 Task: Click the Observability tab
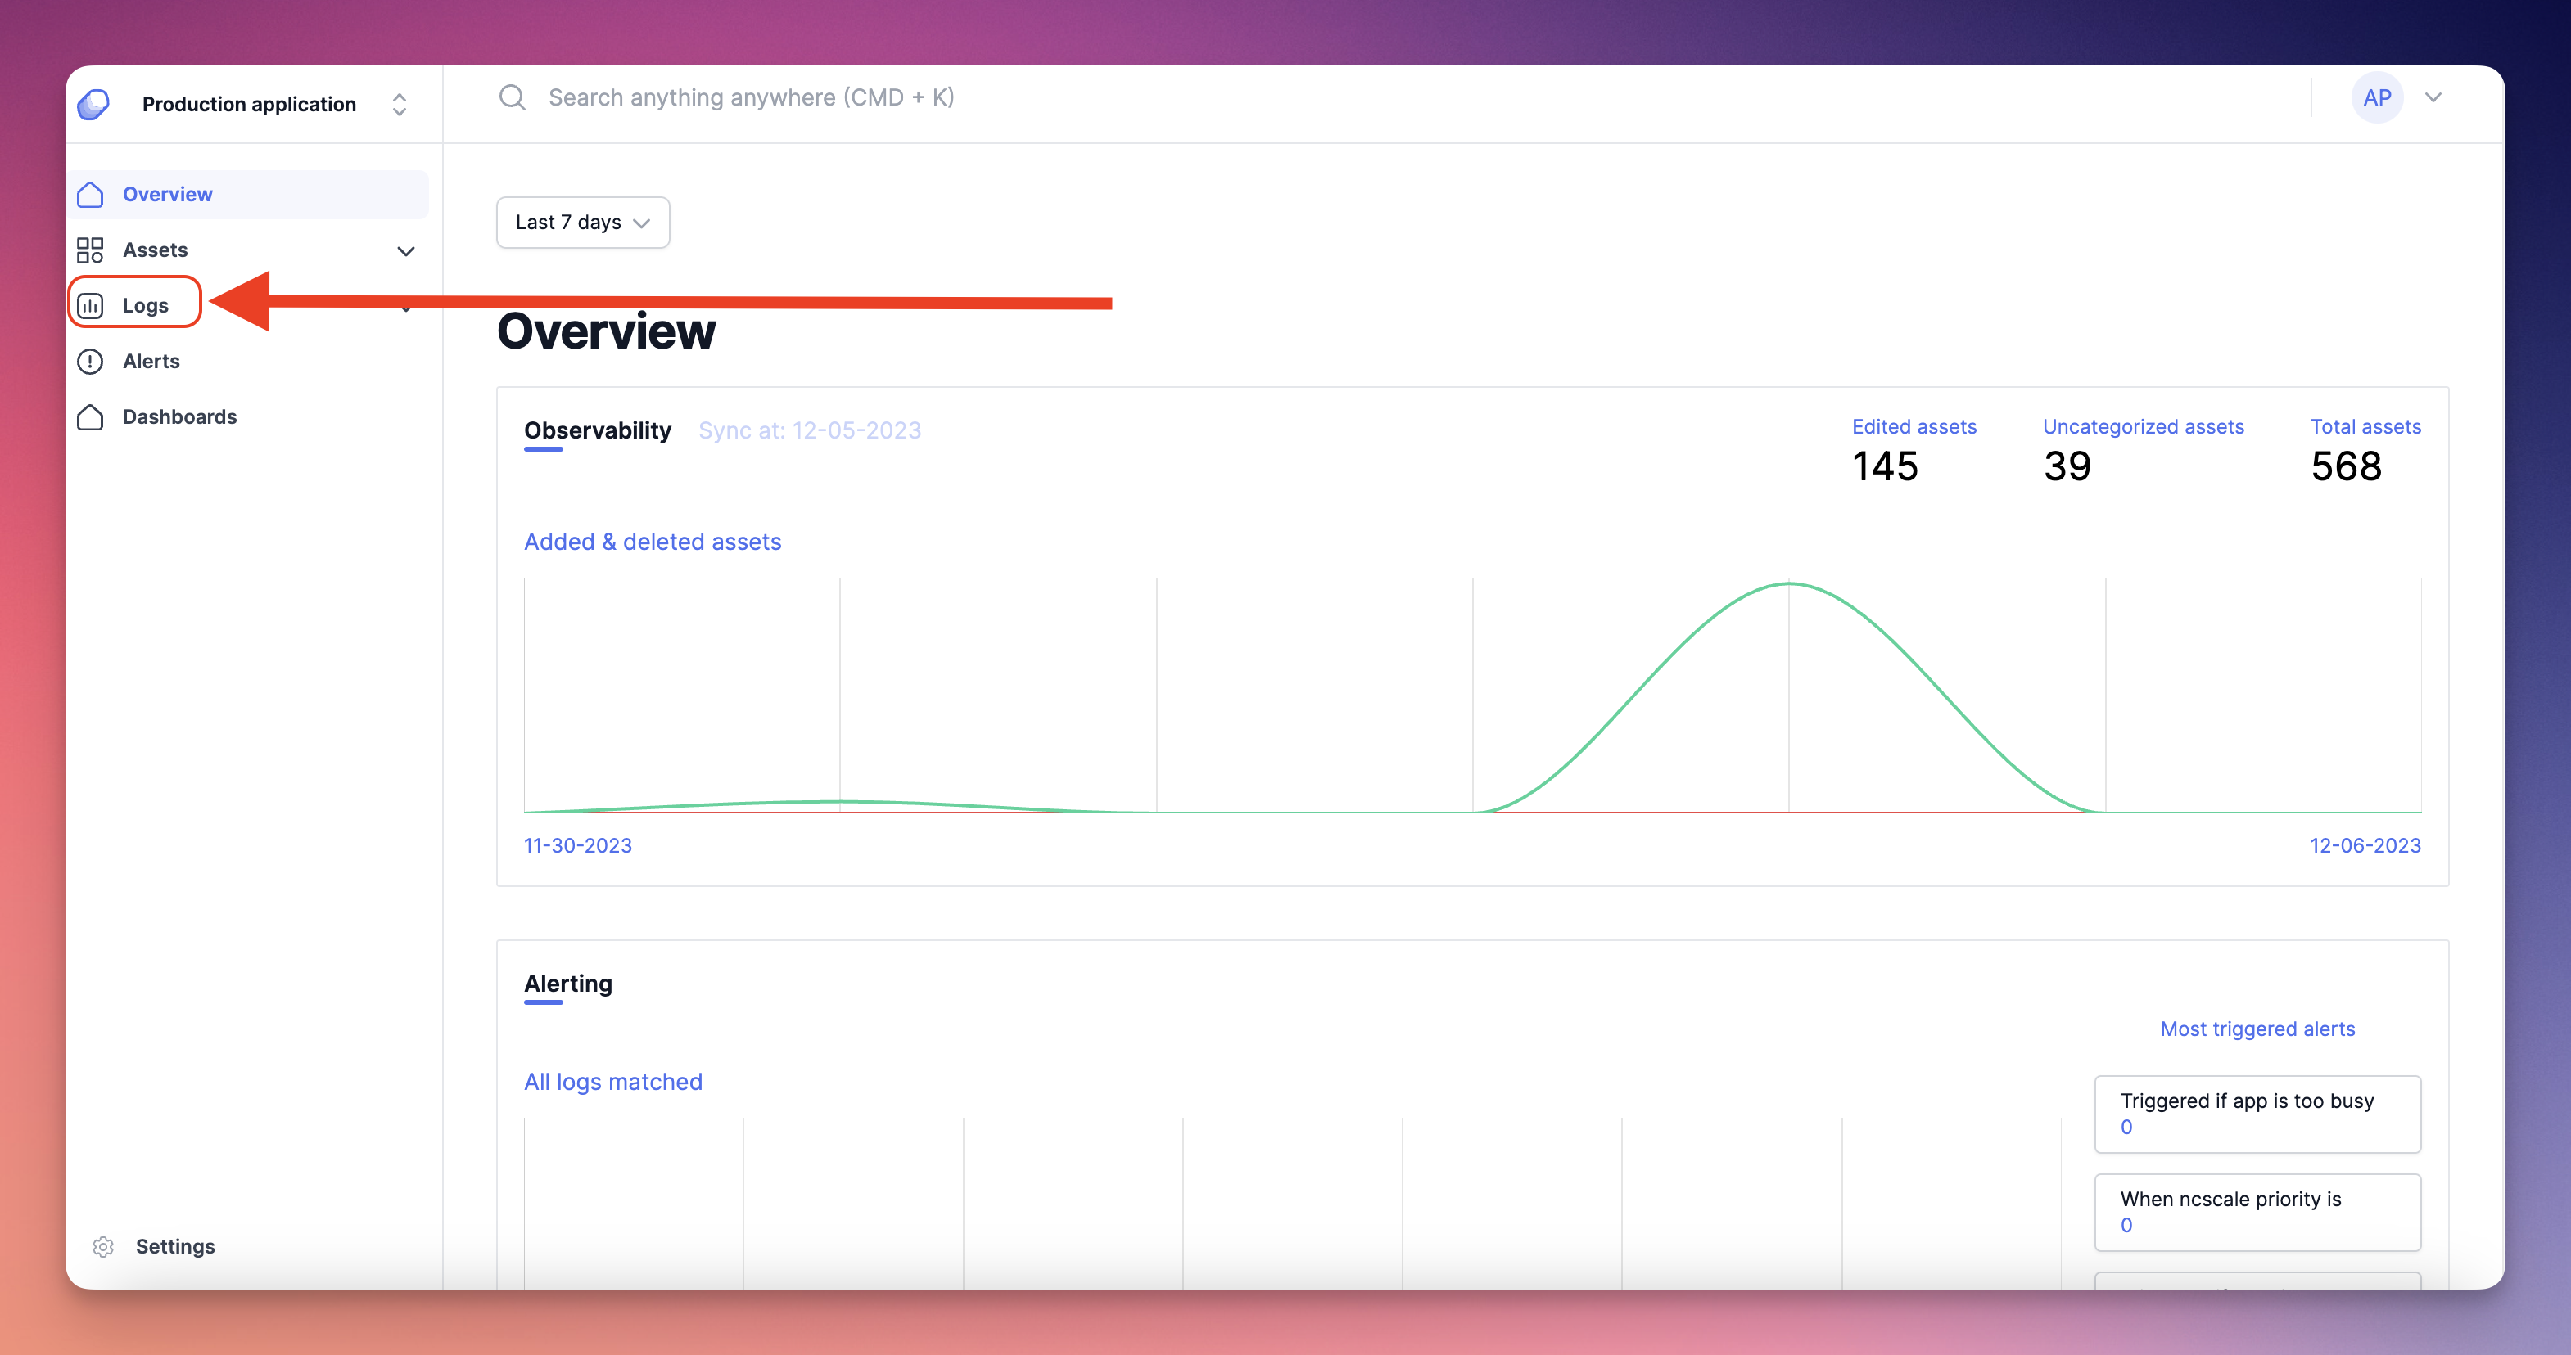pos(597,430)
